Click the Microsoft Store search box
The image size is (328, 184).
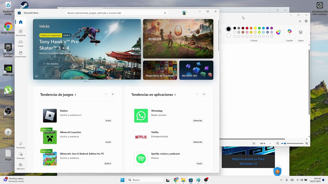tap(117, 13)
